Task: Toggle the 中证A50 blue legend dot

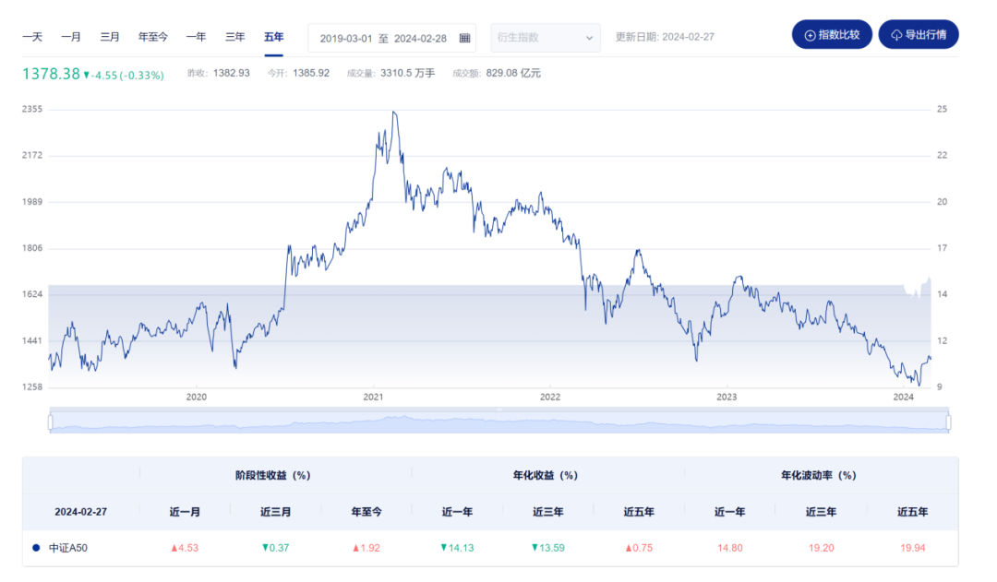Action: point(36,547)
